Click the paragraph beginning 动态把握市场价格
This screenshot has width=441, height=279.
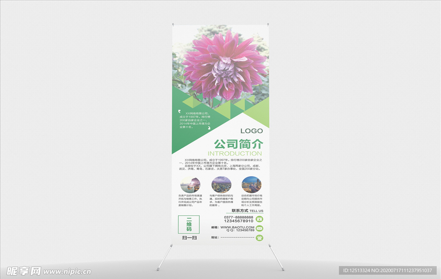252,200
